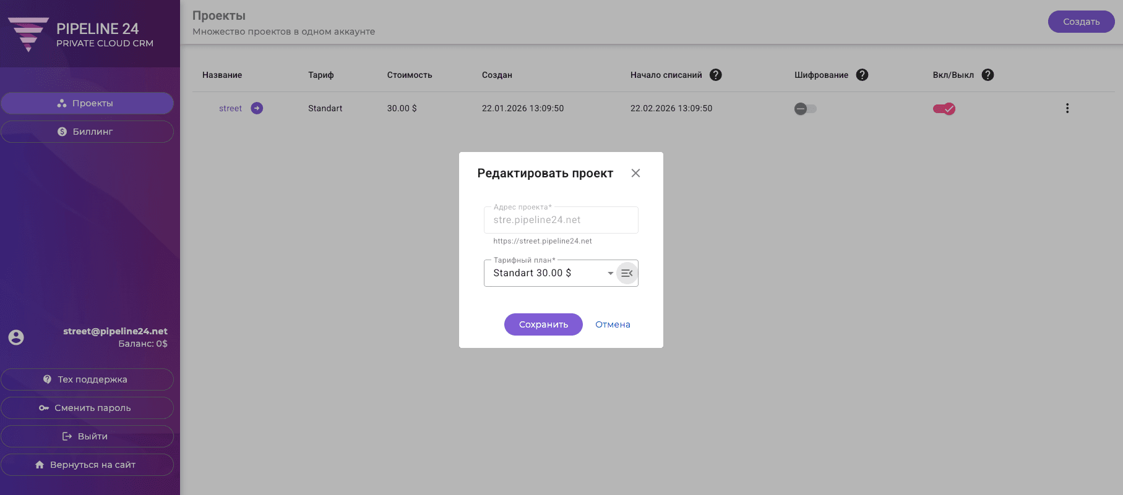Toggle Вкл/Выкл switch for street project
The image size is (1123, 495).
944,109
